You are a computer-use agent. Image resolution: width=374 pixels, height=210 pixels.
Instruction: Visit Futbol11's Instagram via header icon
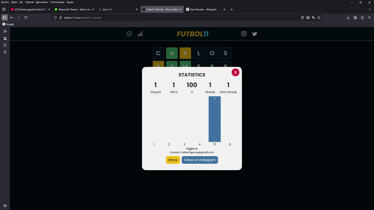point(244,34)
